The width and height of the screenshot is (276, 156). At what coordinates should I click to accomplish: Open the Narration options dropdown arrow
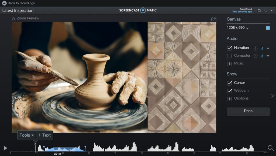click(x=268, y=48)
